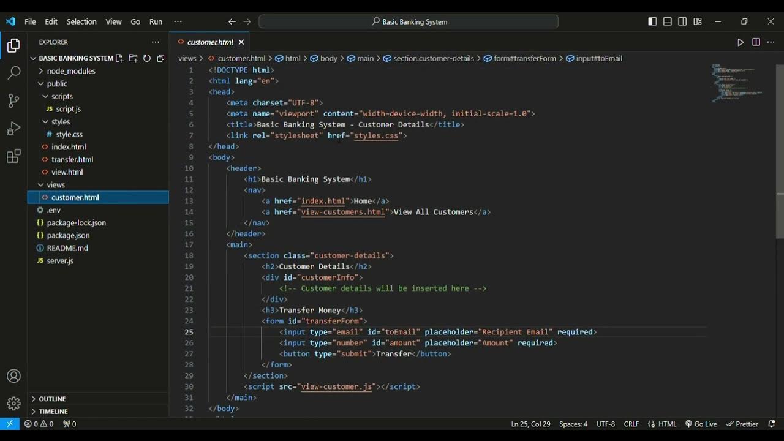The width and height of the screenshot is (784, 441).
Task: Collapse all folders in Explorer
Action: pyautogui.click(x=160, y=58)
